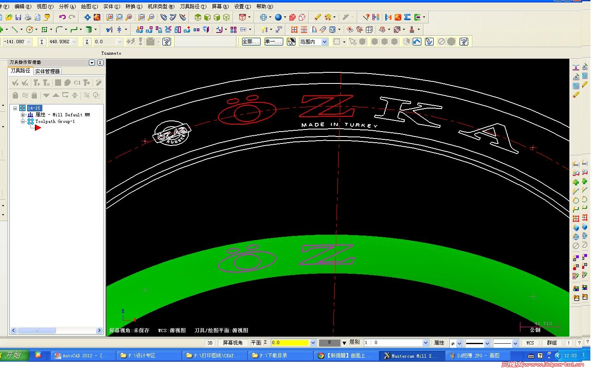This screenshot has height=370, width=592.
Task: Click the Pan (four-arrow) view icon
Action: pos(87,17)
